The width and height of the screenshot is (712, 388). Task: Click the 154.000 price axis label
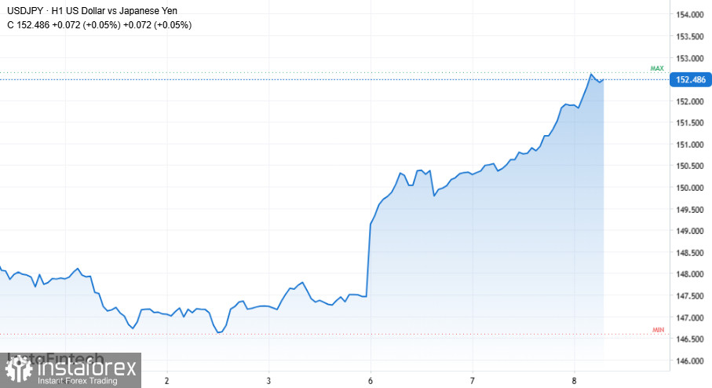[688, 15]
